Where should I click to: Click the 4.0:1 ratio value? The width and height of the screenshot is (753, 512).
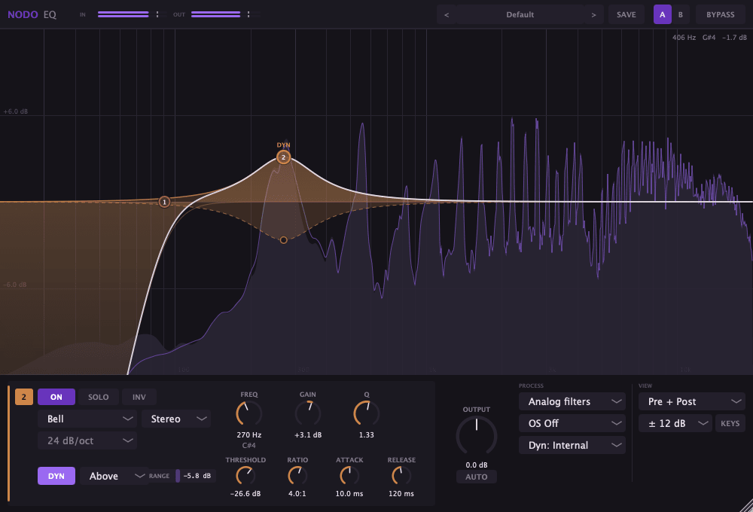point(297,494)
